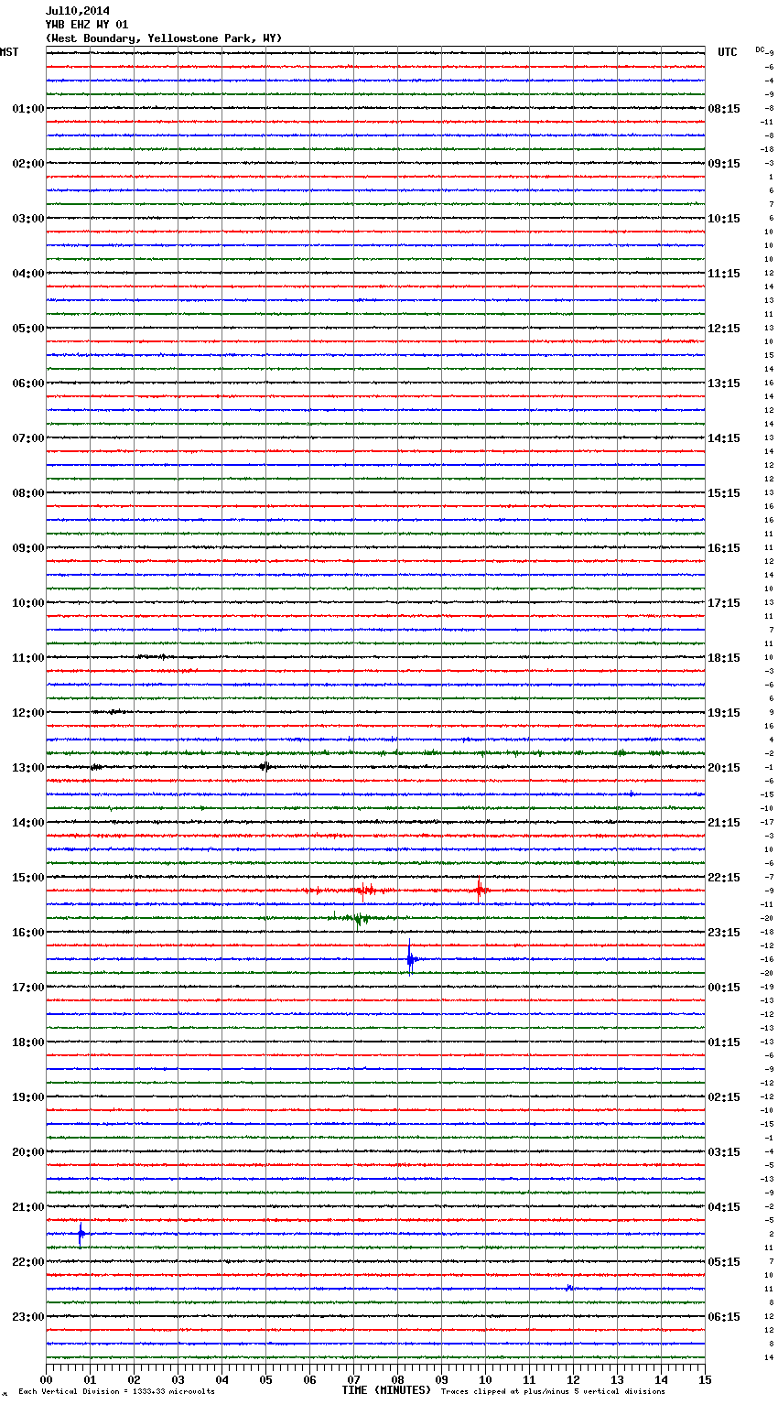Click the 22:15 UTC time label

724,878
